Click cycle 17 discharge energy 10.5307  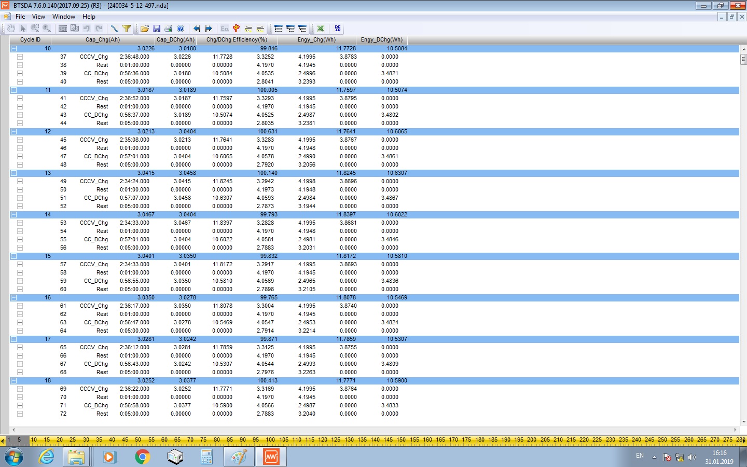point(397,339)
